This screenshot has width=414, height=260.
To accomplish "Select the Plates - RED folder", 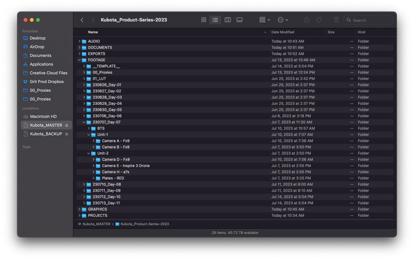I will (235, 178).
